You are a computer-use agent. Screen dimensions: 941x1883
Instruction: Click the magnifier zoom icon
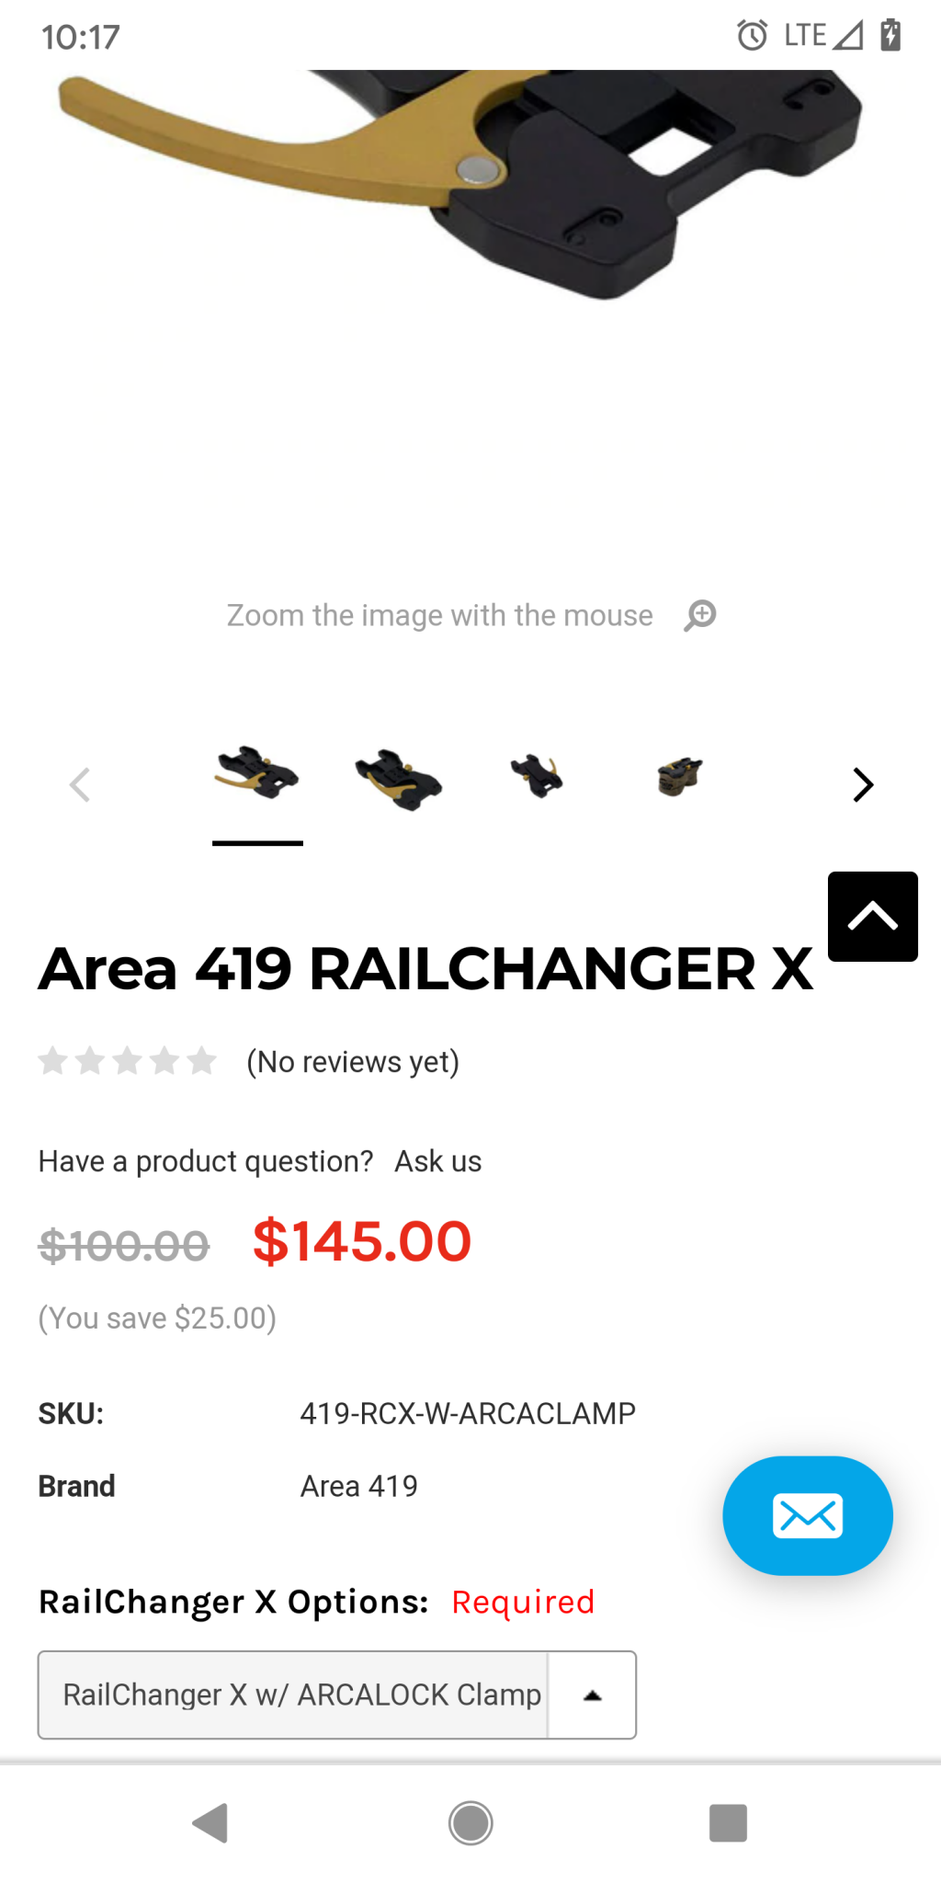[x=700, y=615]
